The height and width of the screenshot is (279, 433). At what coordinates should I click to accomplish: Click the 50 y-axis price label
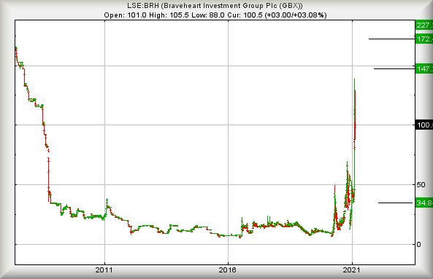pyautogui.click(x=421, y=184)
